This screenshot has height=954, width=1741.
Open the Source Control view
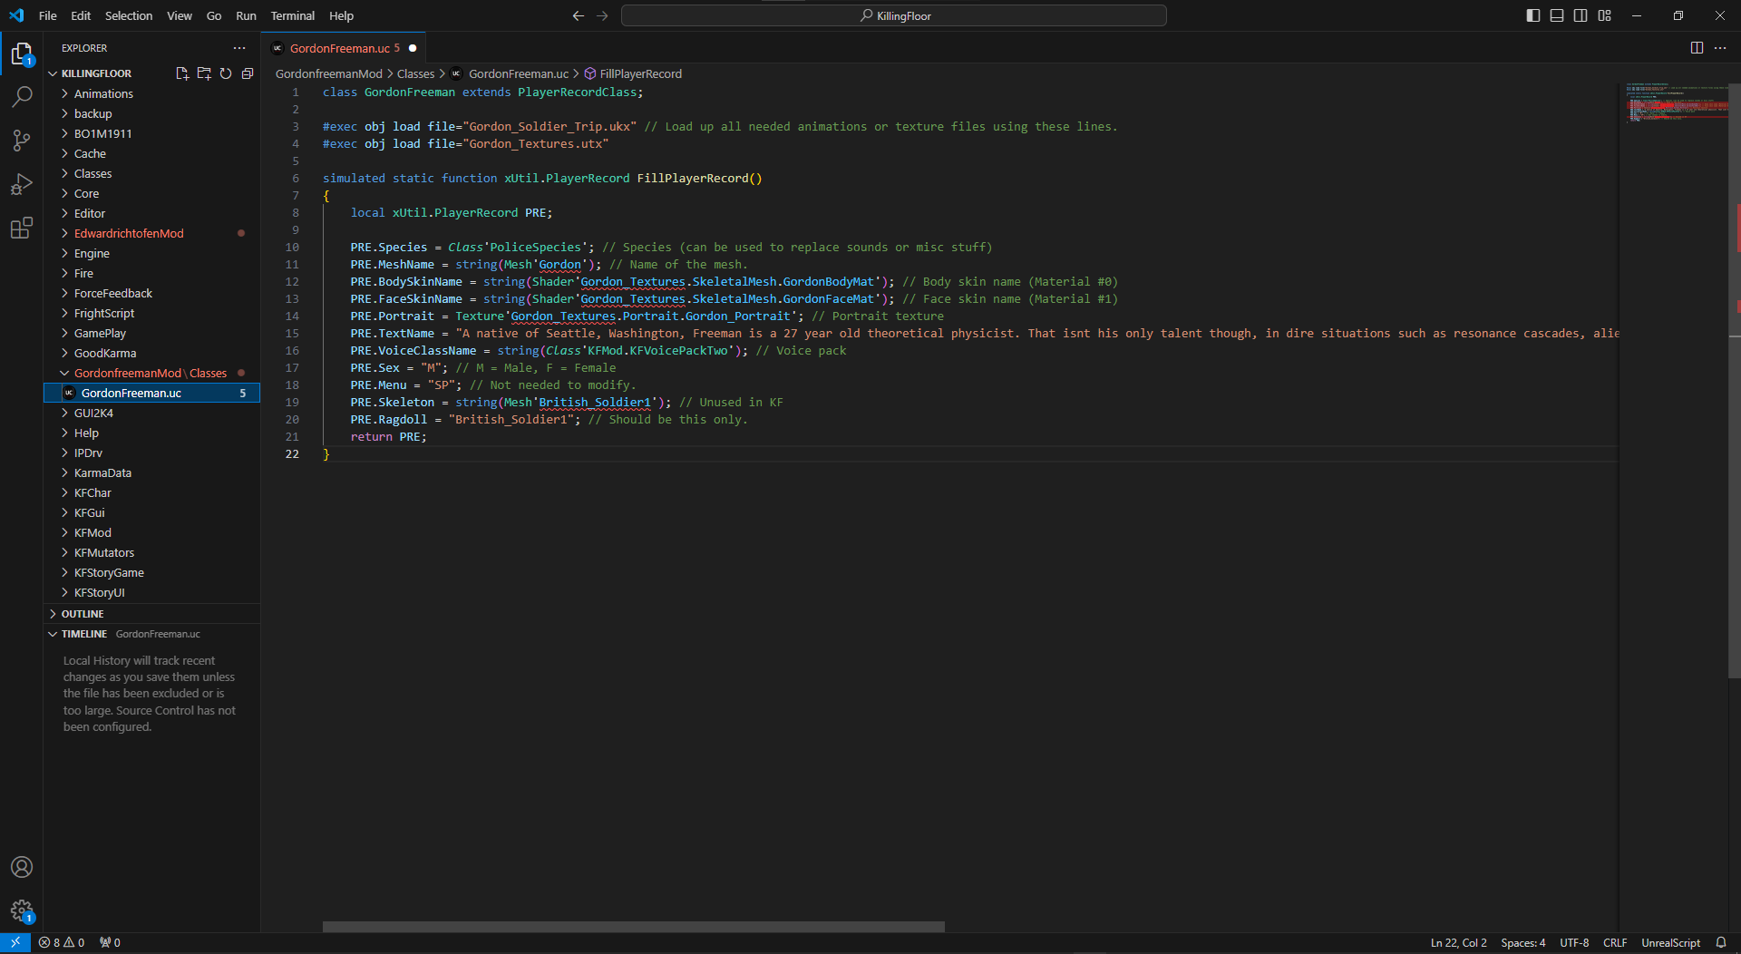pyautogui.click(x=22, y=140)
